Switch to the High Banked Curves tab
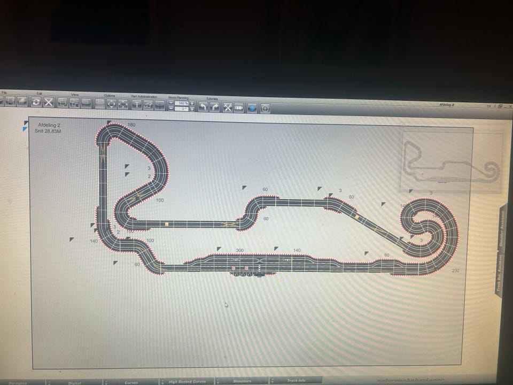 [x=187, y=381]
